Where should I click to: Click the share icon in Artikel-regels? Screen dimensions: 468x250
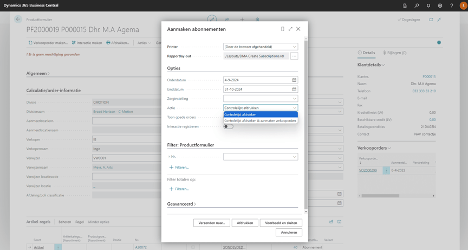pos(331,222)
